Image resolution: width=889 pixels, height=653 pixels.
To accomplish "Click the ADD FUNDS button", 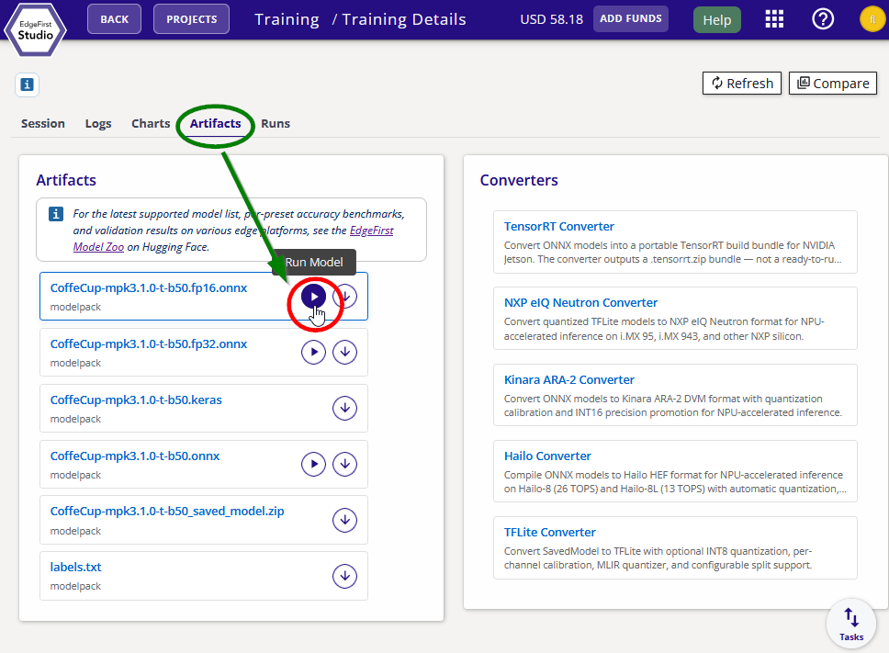I will point(630,19).
